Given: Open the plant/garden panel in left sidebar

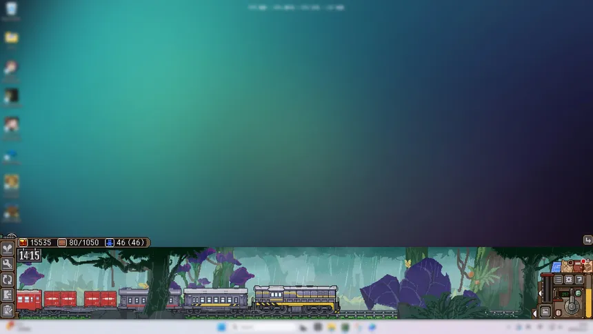Looking at the screenshot, I should [8, 248].
